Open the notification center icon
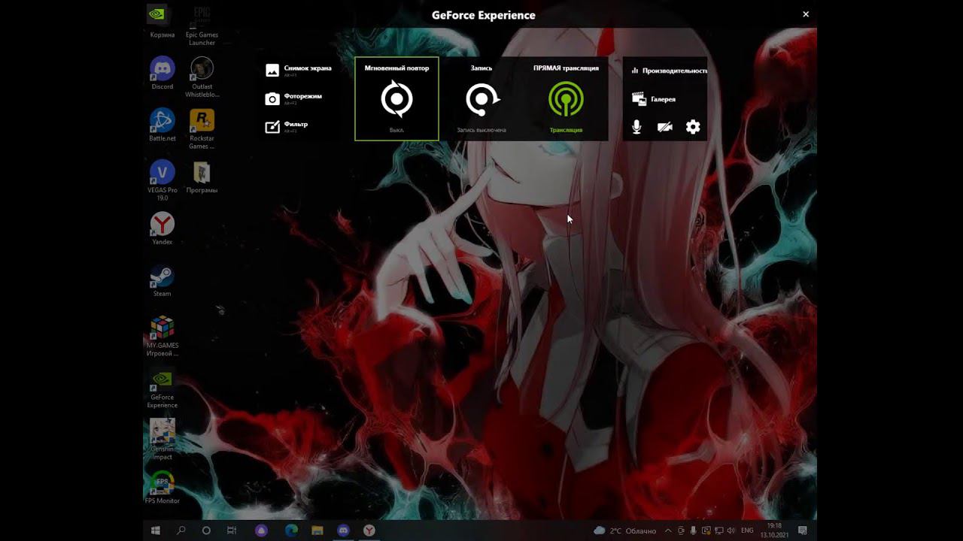963x541 pixels. click(803, 530)
